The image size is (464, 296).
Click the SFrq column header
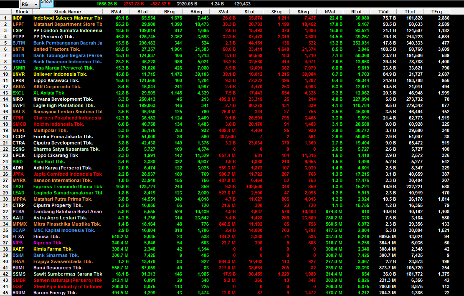tap(276, 12)
